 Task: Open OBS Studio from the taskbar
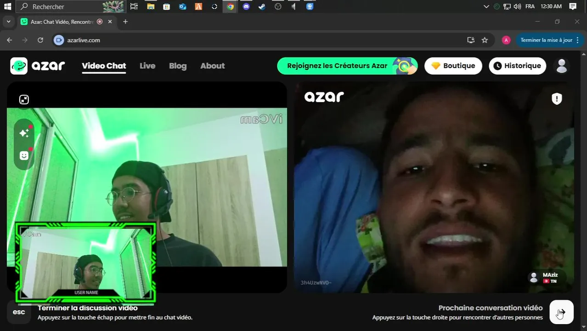tap(278, 6)
